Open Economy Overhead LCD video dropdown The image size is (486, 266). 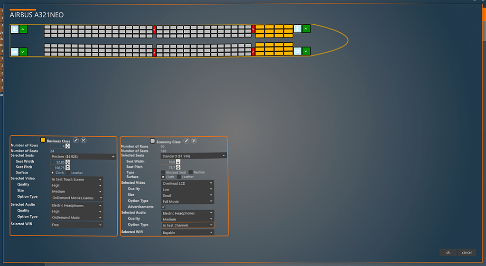[187, 183]
